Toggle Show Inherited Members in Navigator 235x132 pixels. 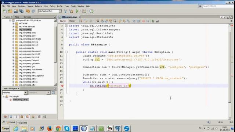click(x=6, y=117)
